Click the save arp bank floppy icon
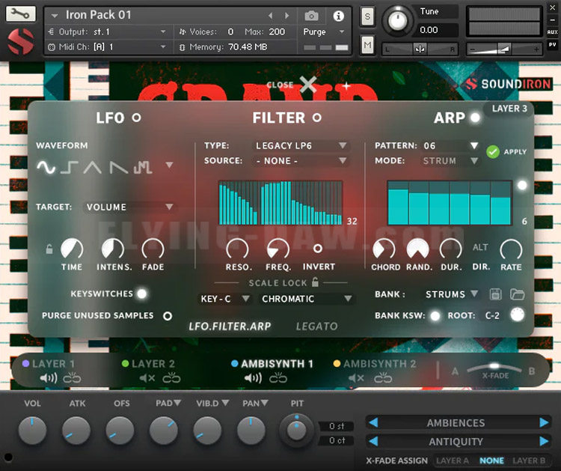This screenshot has height=471, width=561. tap(495, 294)
